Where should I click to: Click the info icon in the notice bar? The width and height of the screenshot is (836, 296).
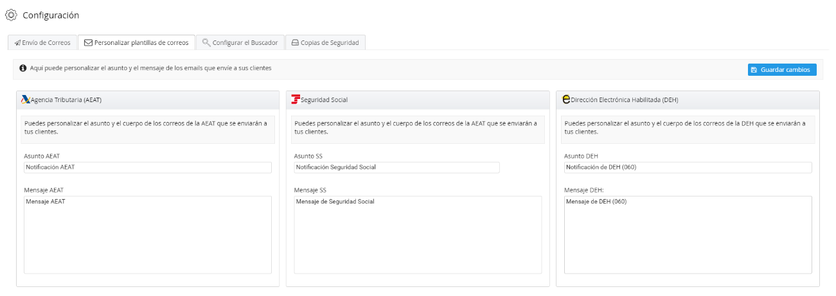coord(23,68)
